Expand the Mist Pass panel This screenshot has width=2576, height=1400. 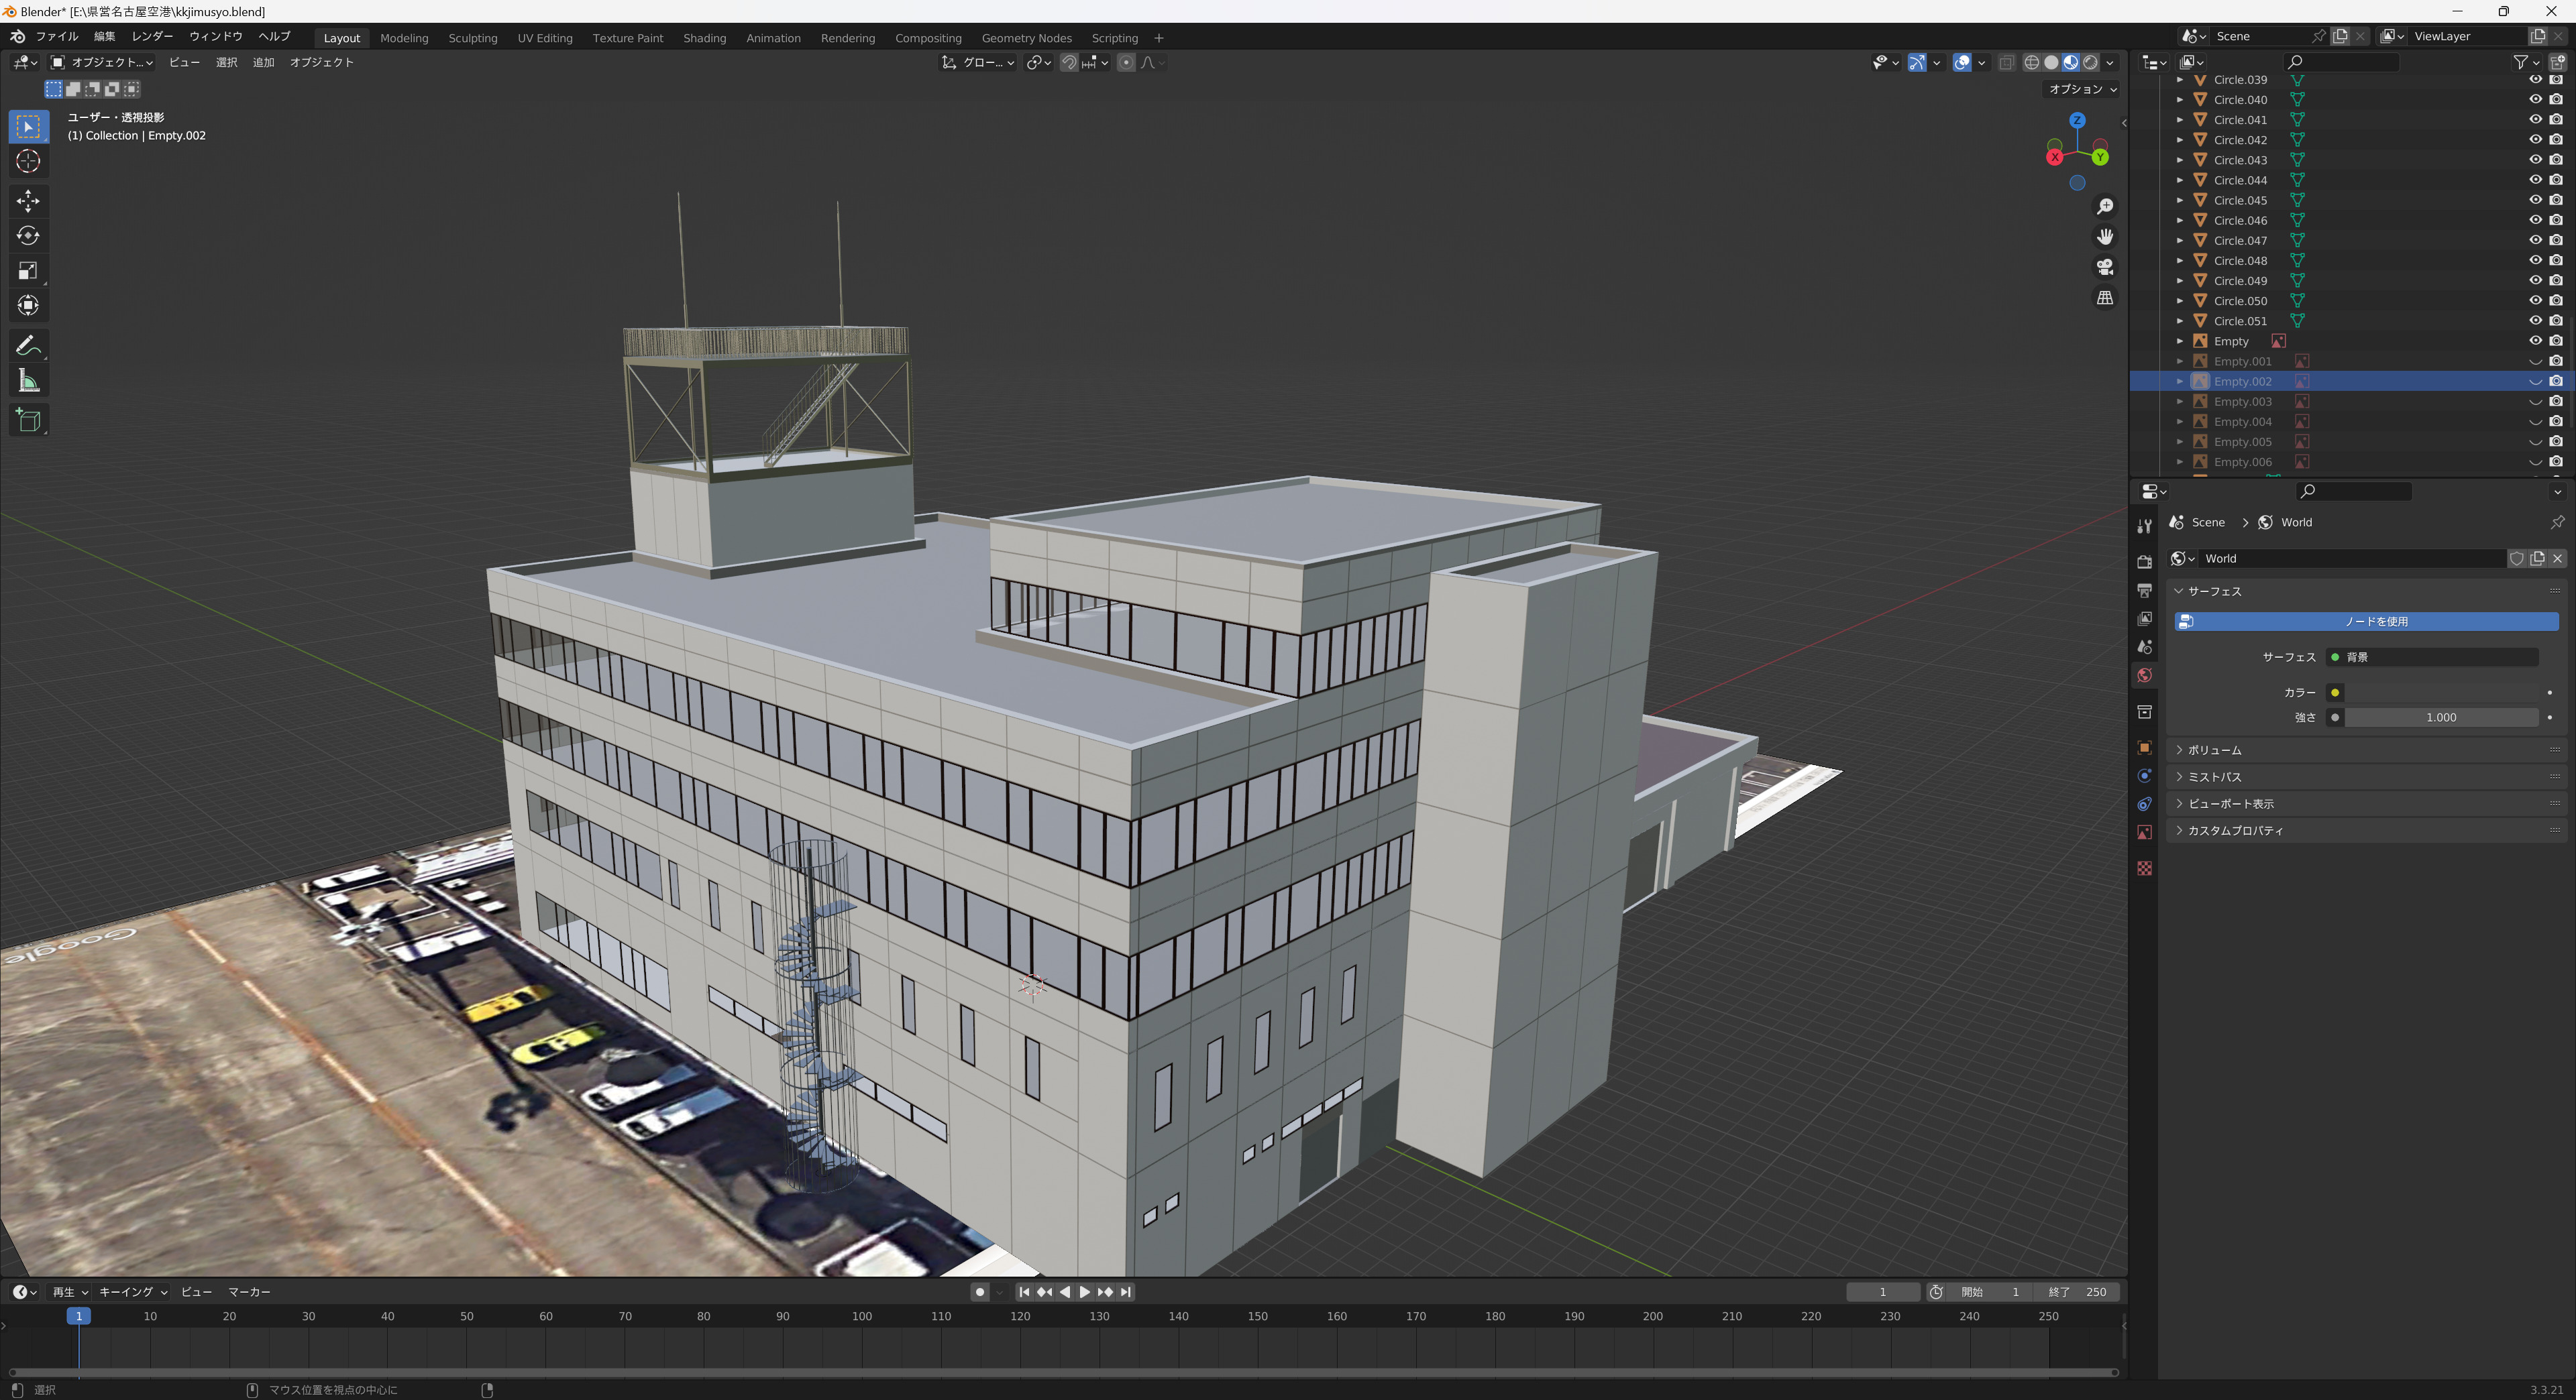(x=2366, y=776)
